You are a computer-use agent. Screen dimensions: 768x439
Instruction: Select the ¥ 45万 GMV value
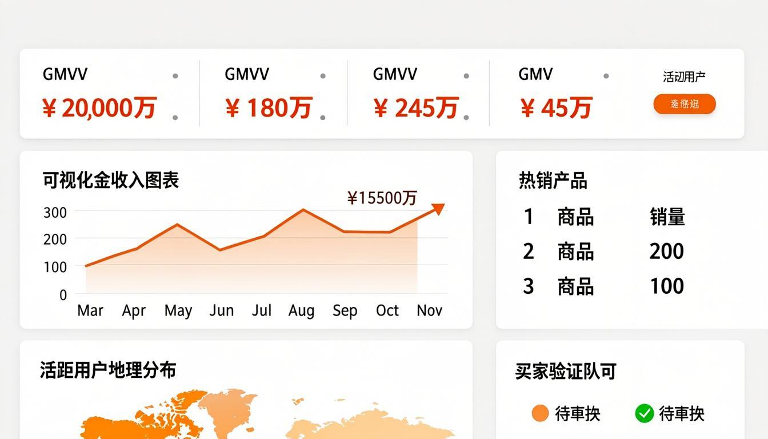click(x=556, y=107)
